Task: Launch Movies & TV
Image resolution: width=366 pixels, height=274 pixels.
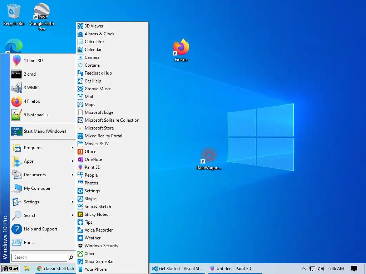Action: pyautogui.click(x=112, y=143)
